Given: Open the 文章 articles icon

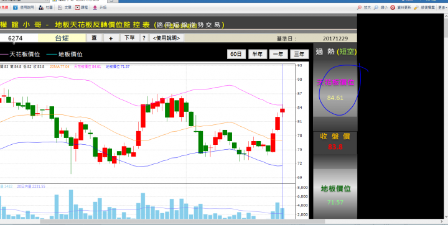Looking at the screenshot, I should 60,7.
